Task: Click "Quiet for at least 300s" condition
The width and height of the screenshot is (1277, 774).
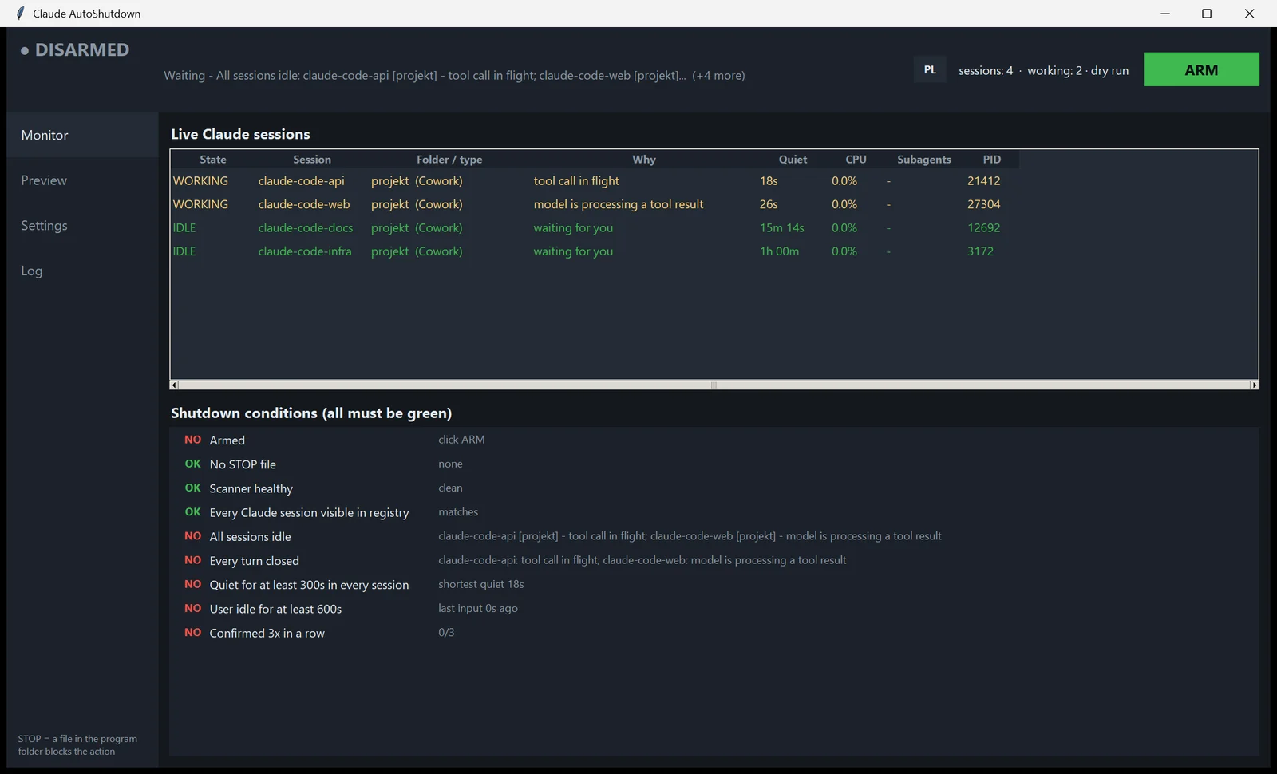Action: click(309, 585)
